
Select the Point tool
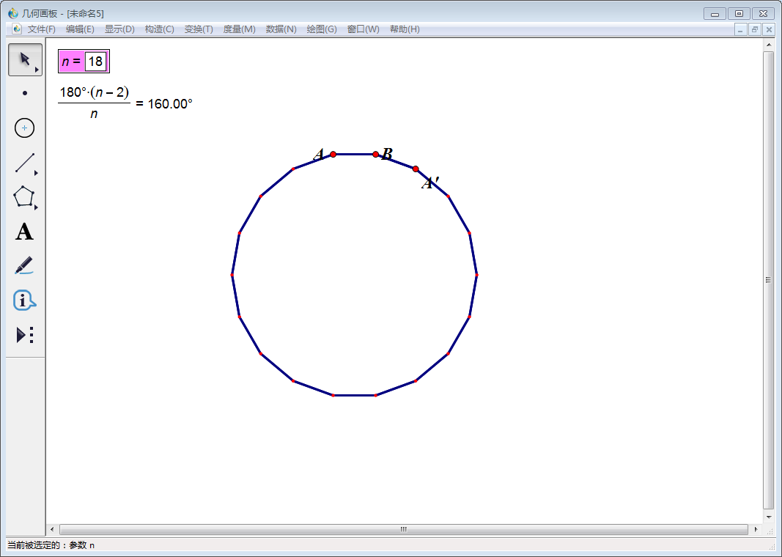pyautogui.click(x=25, y=93)
